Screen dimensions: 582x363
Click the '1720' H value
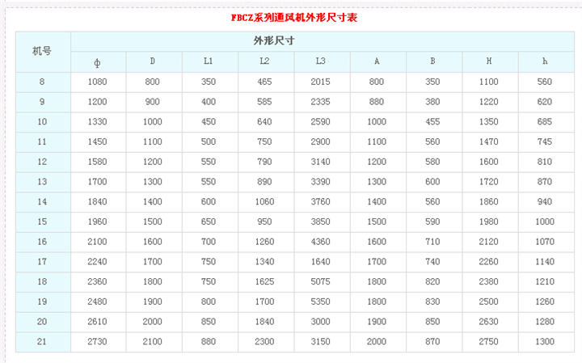[488, 182]
